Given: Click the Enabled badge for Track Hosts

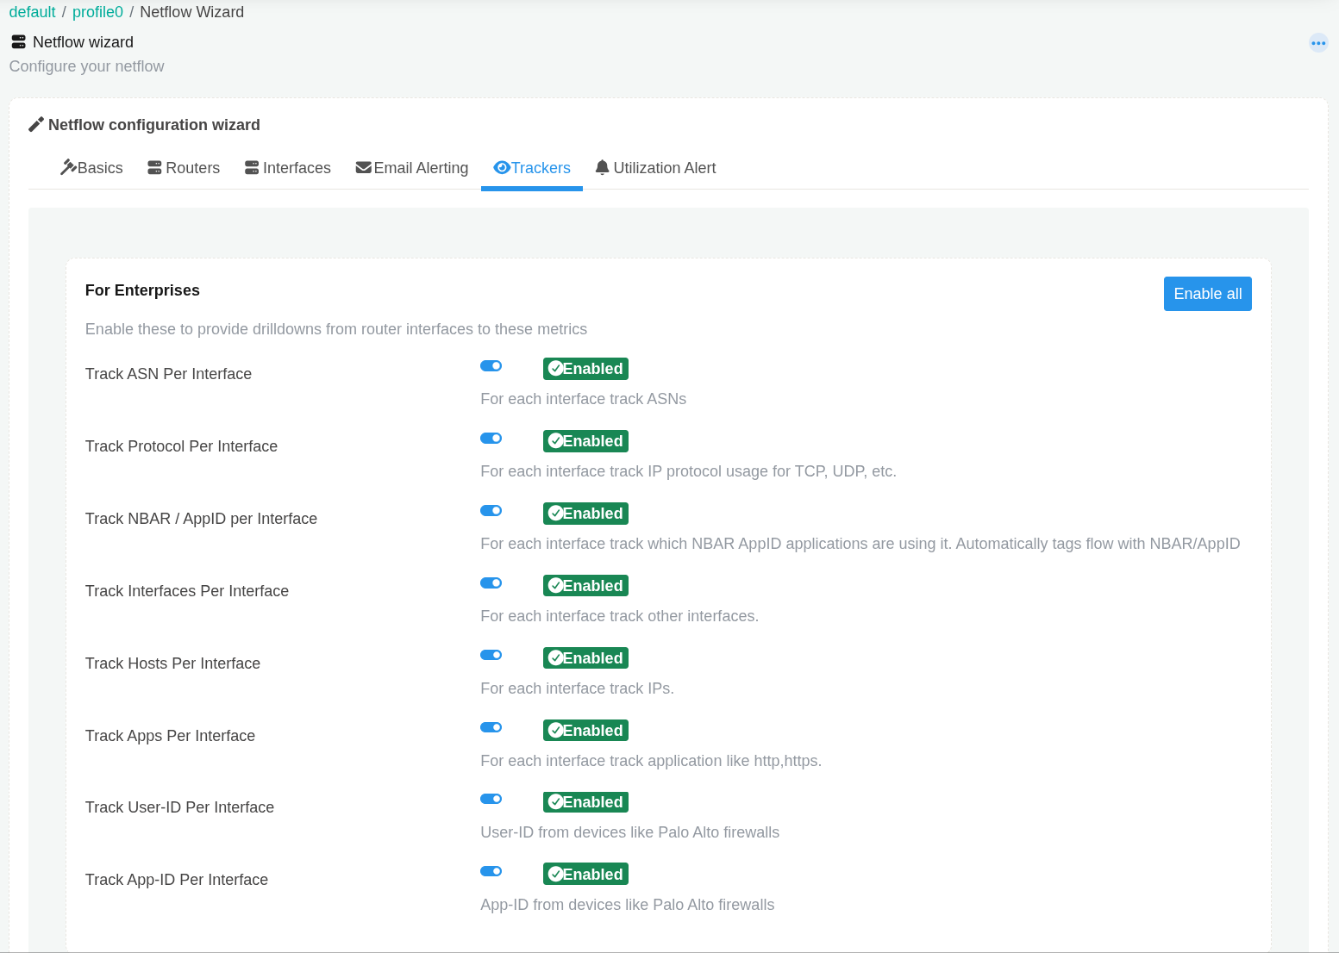Looking at the screenshot, I should coord(585,658).
